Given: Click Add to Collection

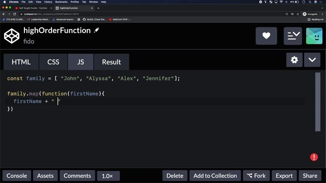Looking at the screenshot, I should [215, 176].
